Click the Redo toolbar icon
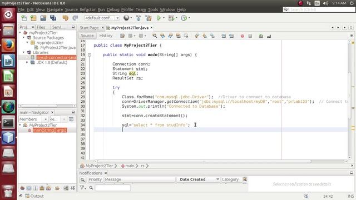This screenshot has width=356, height=200. tap(75, 18)
